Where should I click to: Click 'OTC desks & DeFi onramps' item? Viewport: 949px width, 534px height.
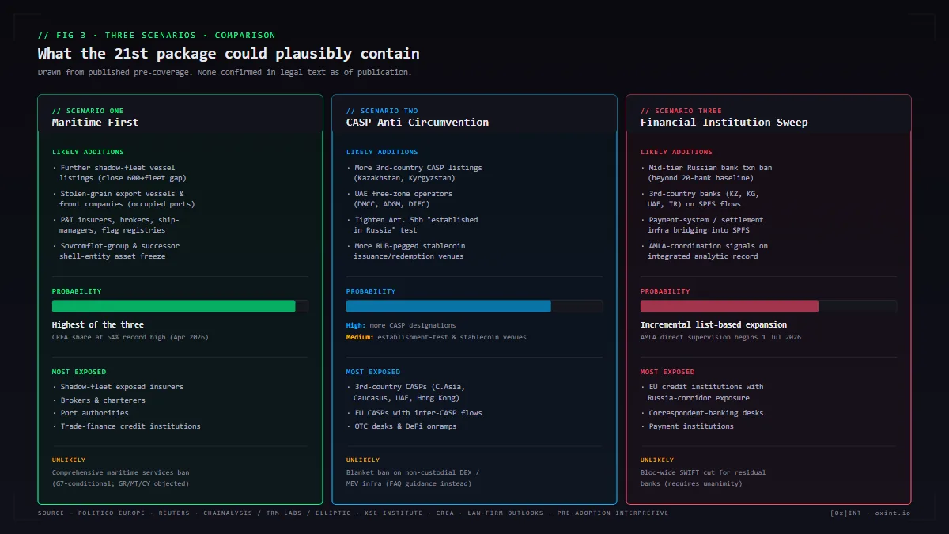(402, 426)
